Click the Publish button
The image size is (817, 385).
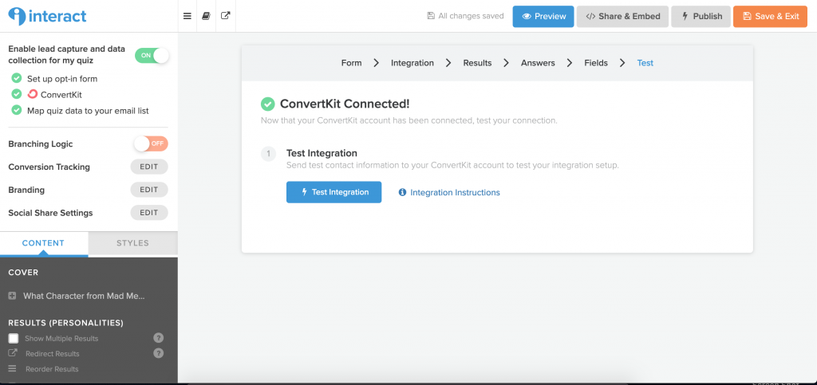(701, 16)
